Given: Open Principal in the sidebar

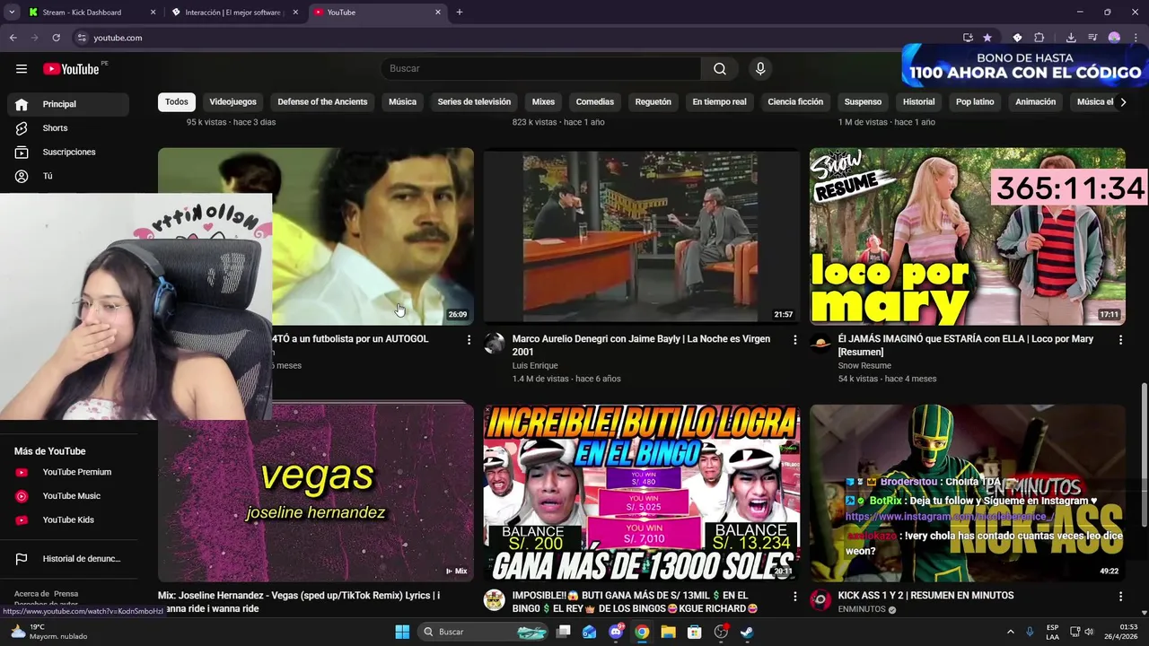Looking at the screenshot, I should [68, 104].
